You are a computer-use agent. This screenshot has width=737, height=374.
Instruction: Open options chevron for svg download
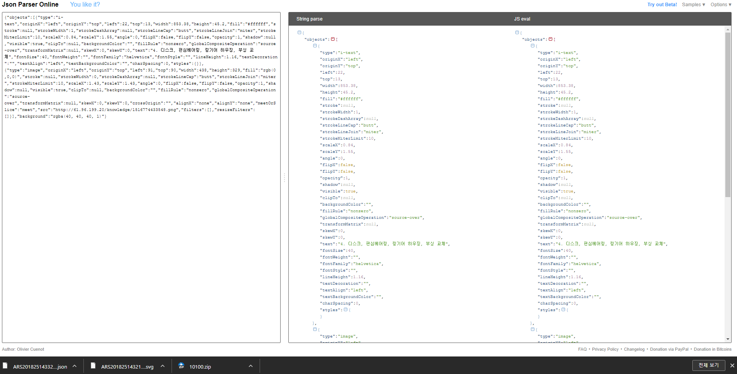tap(163, 366)
